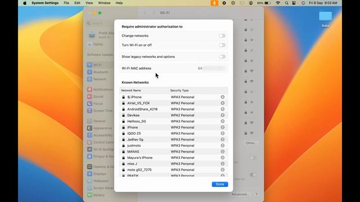360x202 pixels.
Task: Click Network Name column header
Action: 131,90
